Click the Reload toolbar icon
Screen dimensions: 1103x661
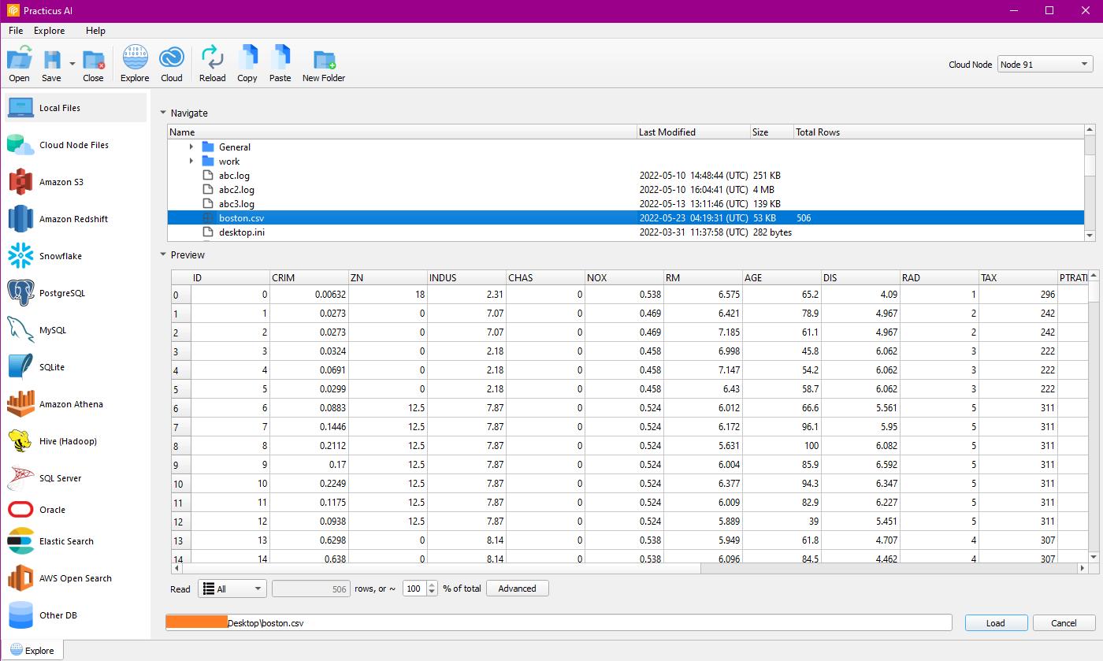[212, 63]
